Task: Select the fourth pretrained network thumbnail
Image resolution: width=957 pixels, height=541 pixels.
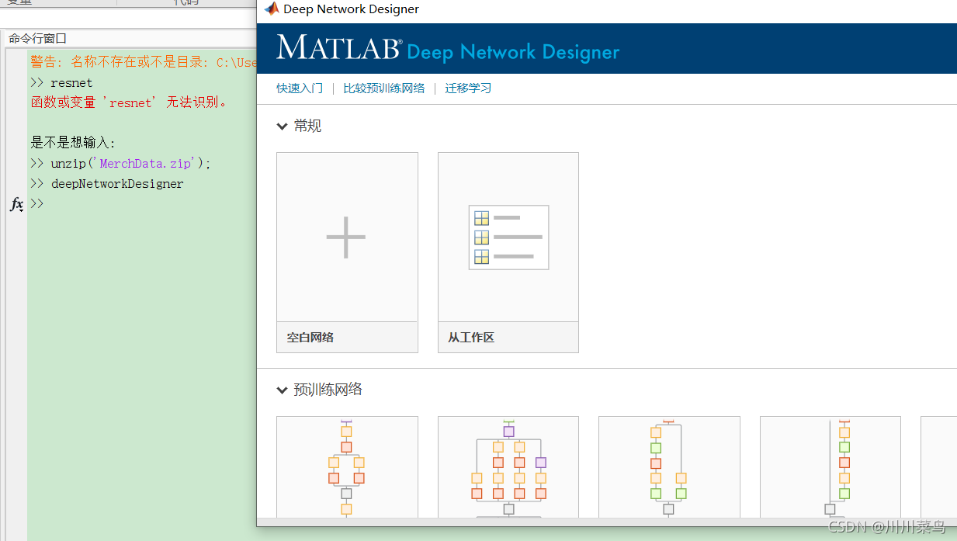Action: pos(830,466)
